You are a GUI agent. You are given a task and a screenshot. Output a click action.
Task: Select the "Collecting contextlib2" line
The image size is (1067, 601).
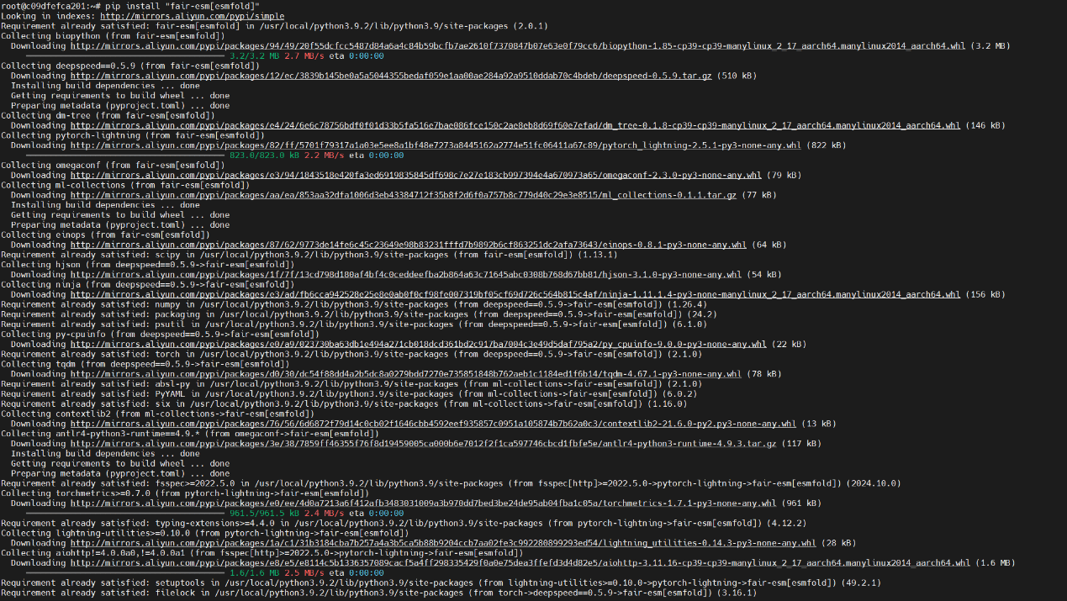click(x=157, y=414)
